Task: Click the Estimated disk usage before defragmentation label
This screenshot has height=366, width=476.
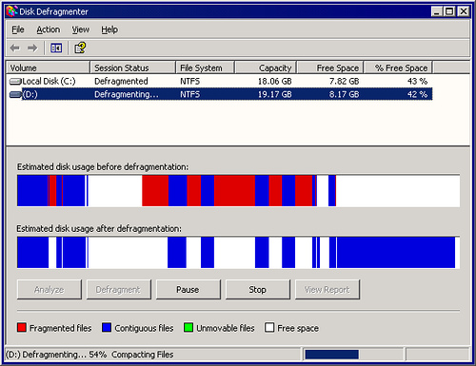Action: pyautogui.click(x=103, y=166)
